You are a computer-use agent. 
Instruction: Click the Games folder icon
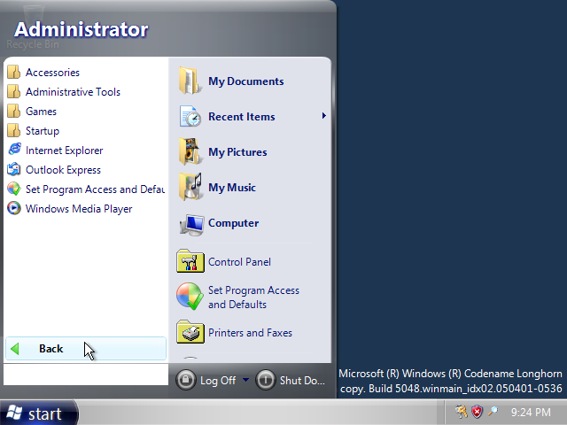[14, 111]
